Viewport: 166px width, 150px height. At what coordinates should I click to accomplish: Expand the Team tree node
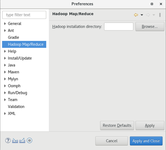pos(5,100)
